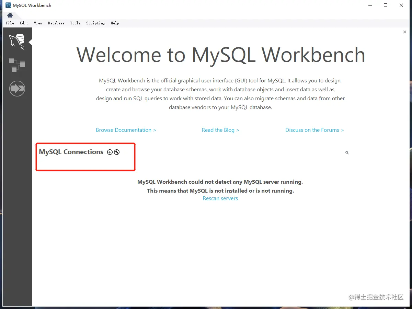The width and height of the screenshot is (412, 309).
Task: Open the Migration wizard sidebar icon
Action: point(17,89)
